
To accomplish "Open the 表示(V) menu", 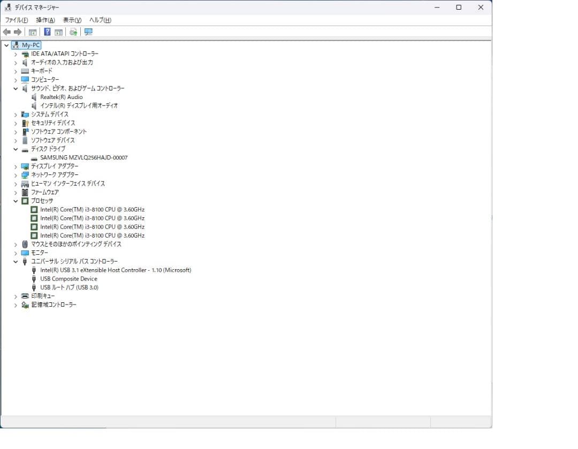I will [x=72, y=20].
